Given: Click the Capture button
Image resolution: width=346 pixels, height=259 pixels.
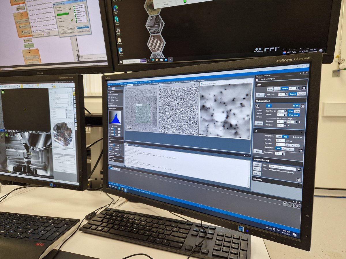Looking at the screenshot, I should 259,123.
